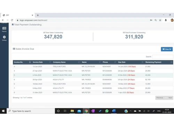Image resolution: width=174 pixels, height=130 pixels.
Task: Open OneNote from taskbar
Action: (x=93, y=111)
